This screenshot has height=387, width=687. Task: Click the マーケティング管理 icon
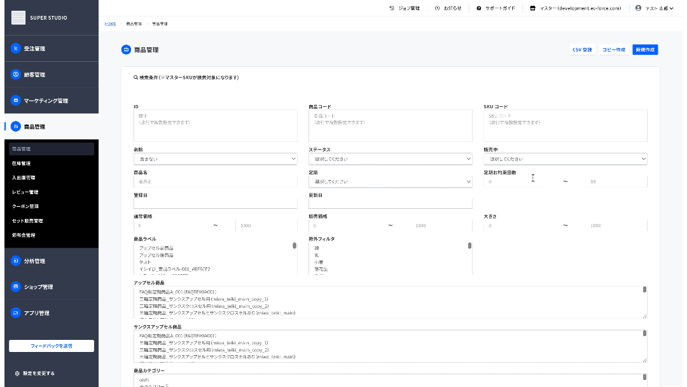(x=16, y=101)
